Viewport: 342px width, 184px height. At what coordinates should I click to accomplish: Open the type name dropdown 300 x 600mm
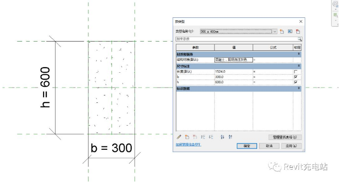pyautogui.click(x=275, y=32)
